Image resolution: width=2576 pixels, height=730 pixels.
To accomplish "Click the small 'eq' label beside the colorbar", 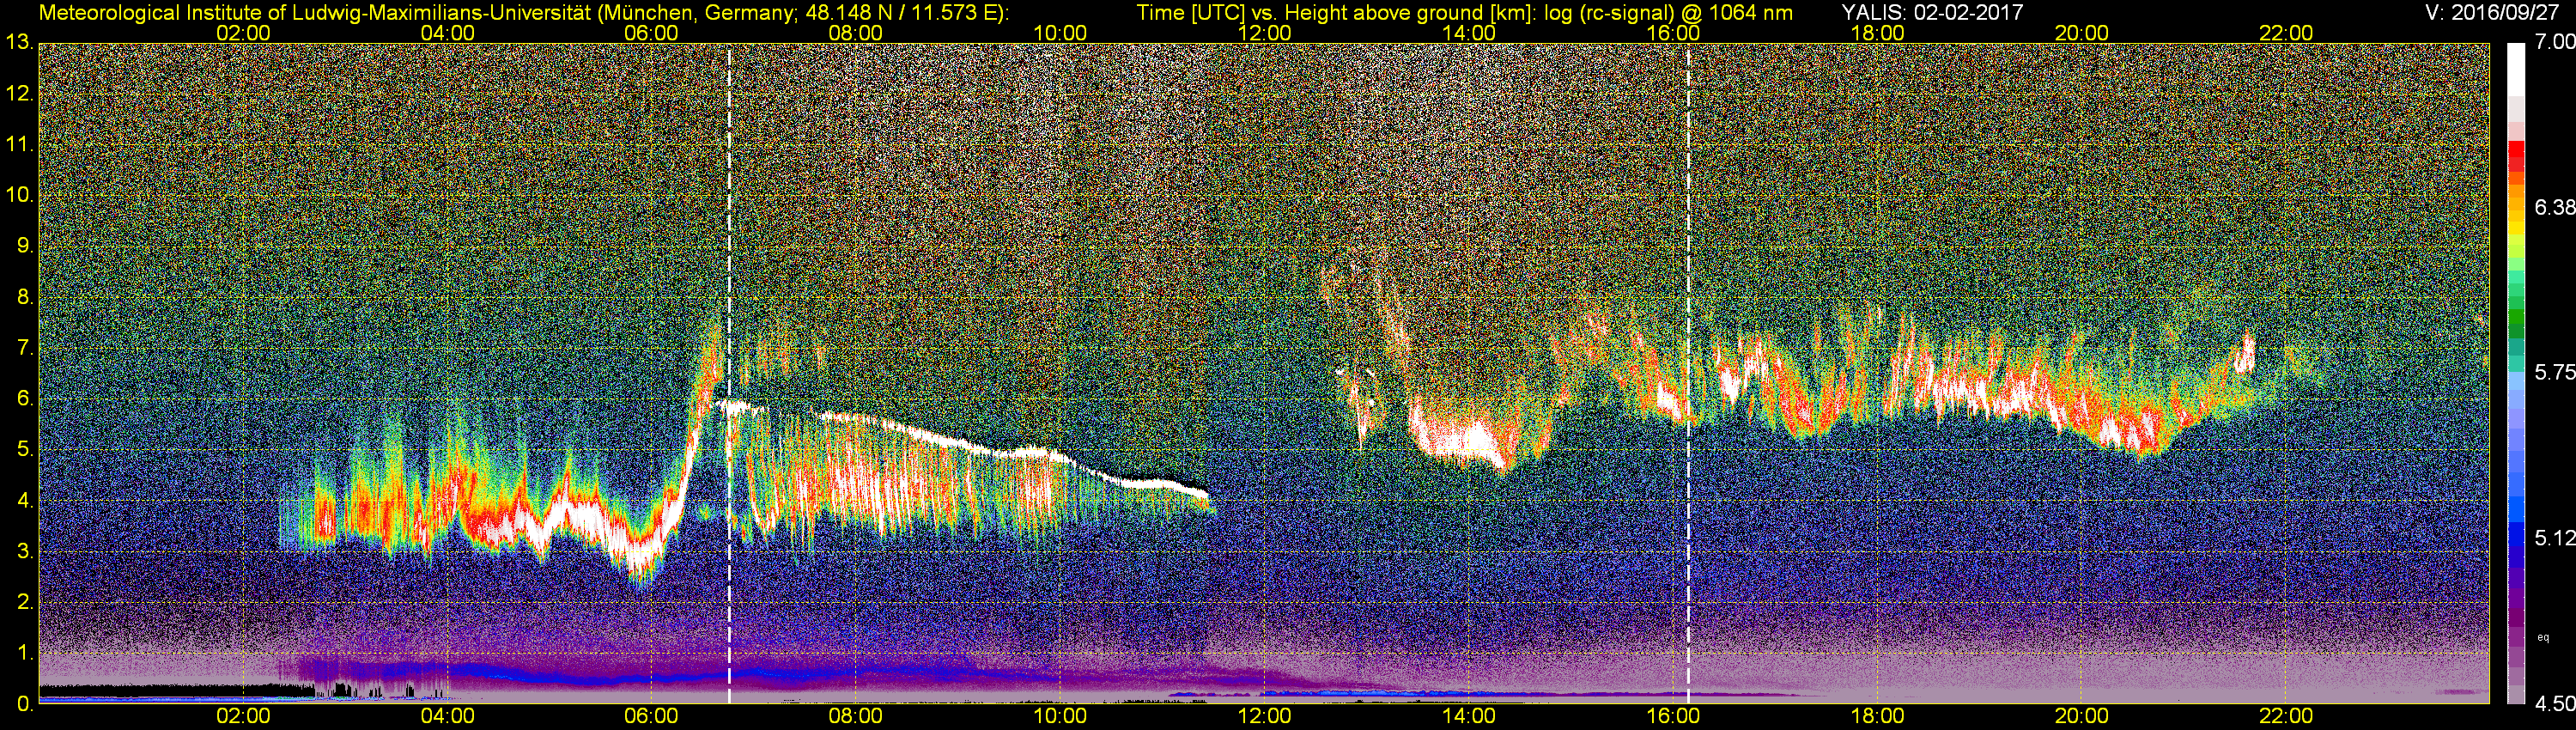I will (2543, 637).
